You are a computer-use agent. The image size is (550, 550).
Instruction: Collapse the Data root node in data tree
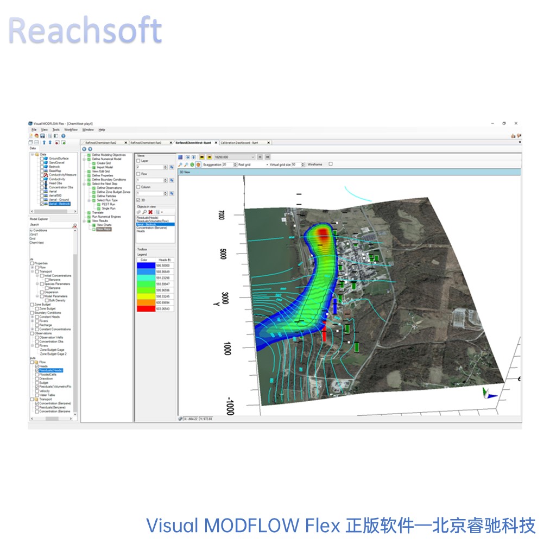pos(32,154)
